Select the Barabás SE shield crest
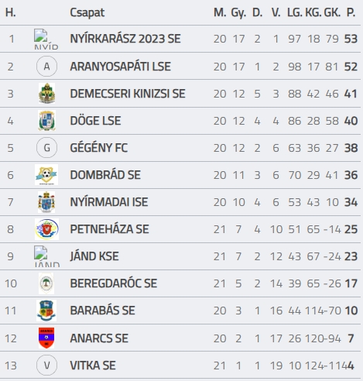Viewport: 363px width, 381px height. pos(46,311)
